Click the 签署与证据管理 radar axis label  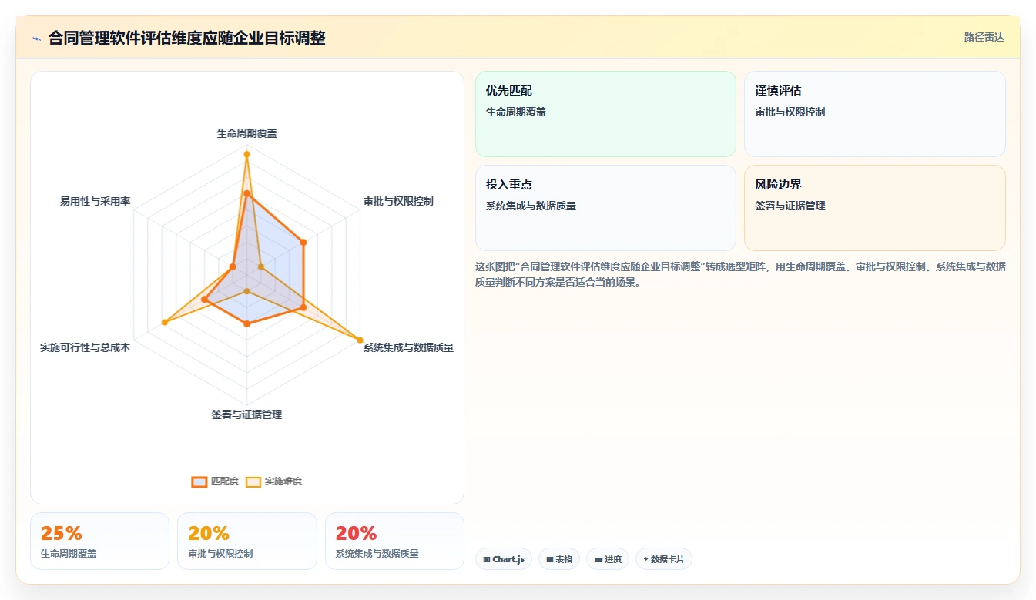[246, 414]
